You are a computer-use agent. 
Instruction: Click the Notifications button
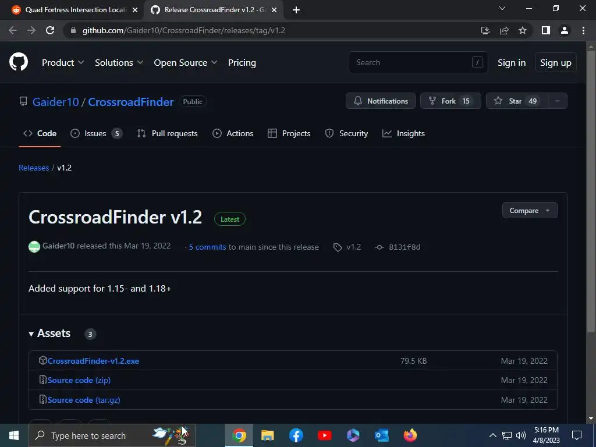381,101
